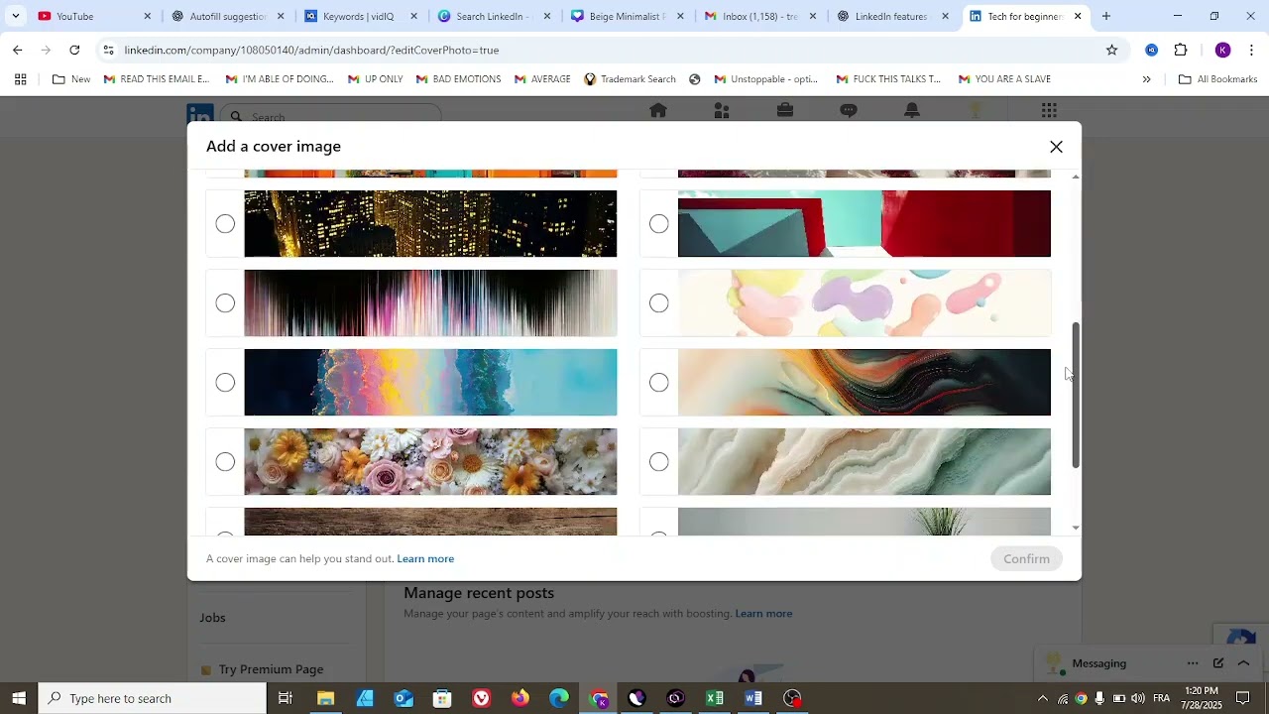Open the Chrome profile avatar K
1269x714 pixels.
1222,50
